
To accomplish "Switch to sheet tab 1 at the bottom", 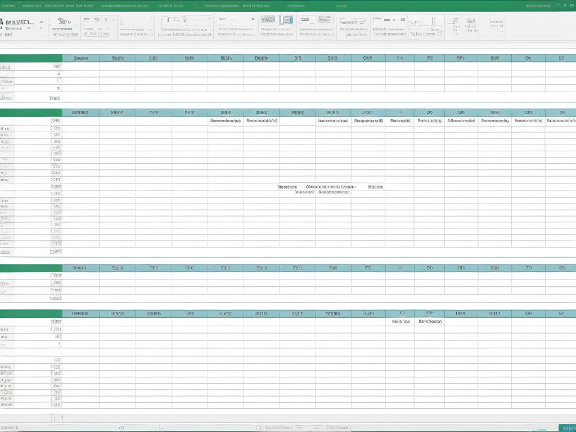I will pyautogui.click(x=62, y=418).
